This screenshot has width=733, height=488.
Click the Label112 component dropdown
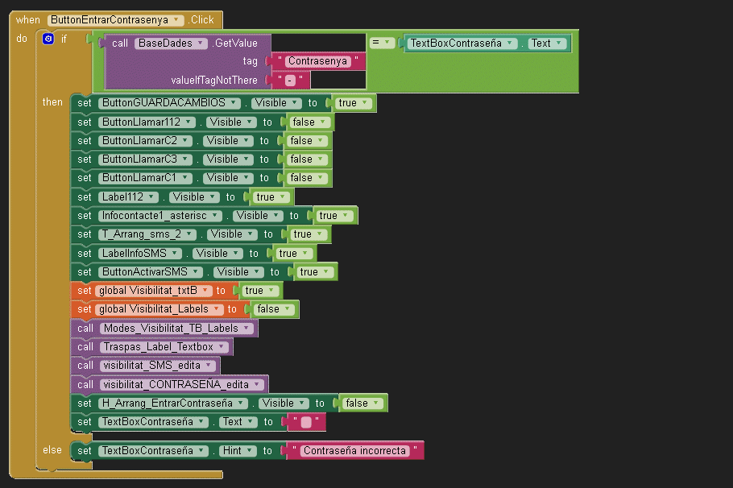159,197
